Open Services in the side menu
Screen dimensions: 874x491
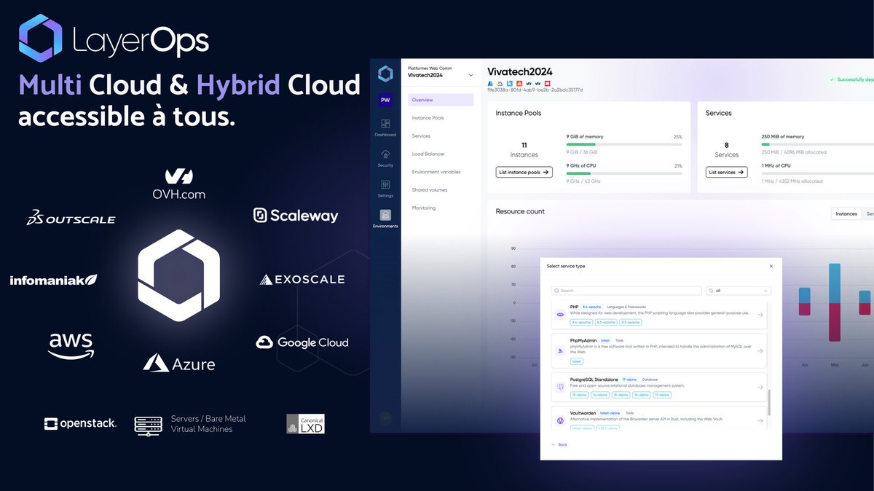tap(421, 136)
